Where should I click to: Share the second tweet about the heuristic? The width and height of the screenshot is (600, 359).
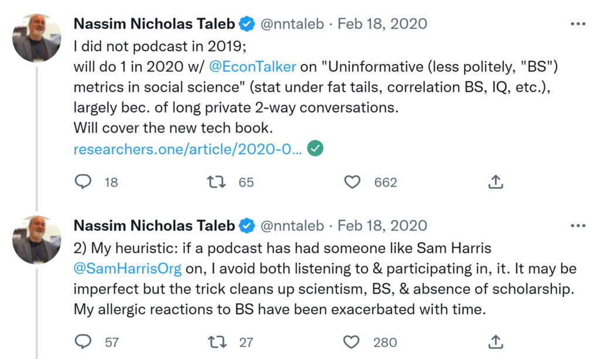(496, 341)
